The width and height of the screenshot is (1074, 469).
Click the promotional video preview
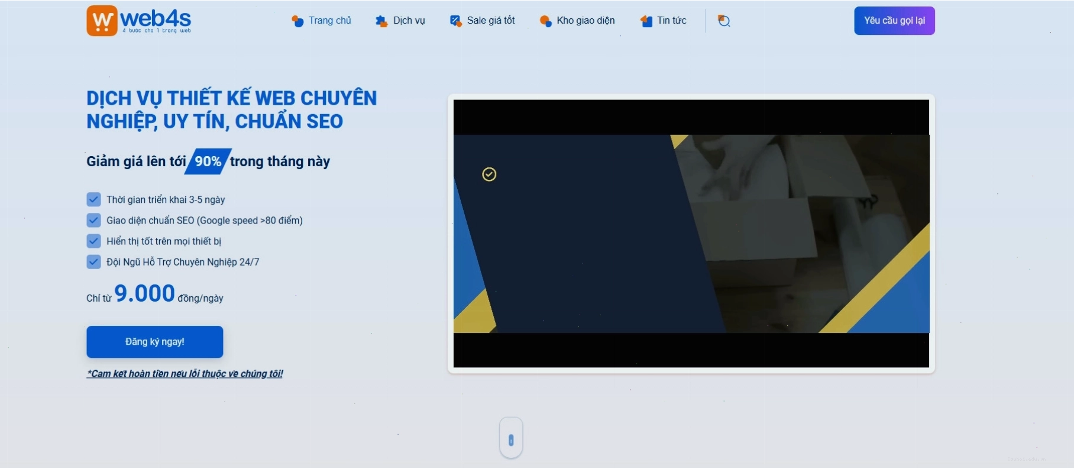[691, 234]
